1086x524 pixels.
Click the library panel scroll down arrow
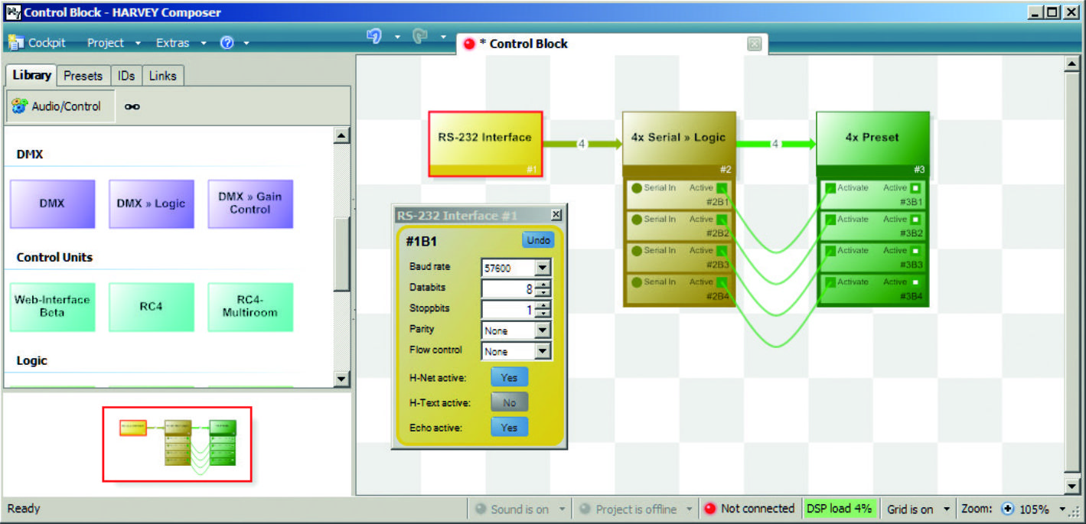[x=342, y=379]
